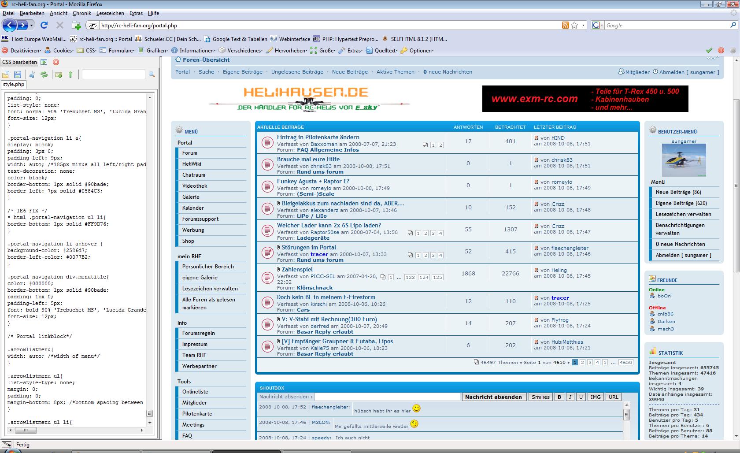The image size is (740, 453).
Task: Open the topic Brauche mal eure Hilfe
Action: coord(308,159)
